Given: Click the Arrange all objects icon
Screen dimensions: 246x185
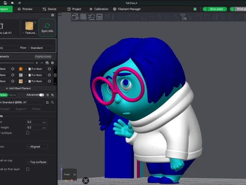Looking at the screenshot, I should [99, 17].
